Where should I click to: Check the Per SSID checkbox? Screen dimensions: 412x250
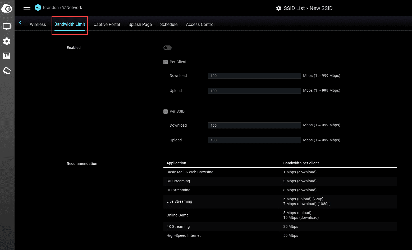coord(166,112)
